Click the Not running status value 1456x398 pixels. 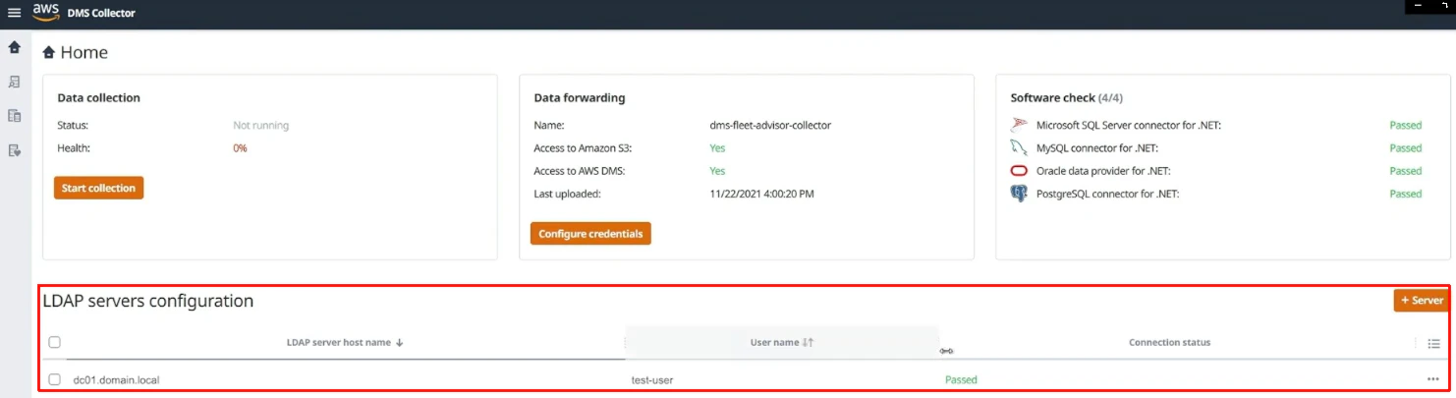pyautogui.click(x=260, y=125)
